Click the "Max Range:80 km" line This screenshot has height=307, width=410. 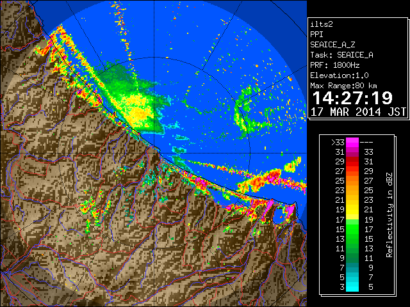click(343, 86)
